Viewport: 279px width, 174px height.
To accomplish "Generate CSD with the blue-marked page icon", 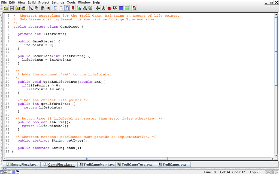I will click(56, 8).
